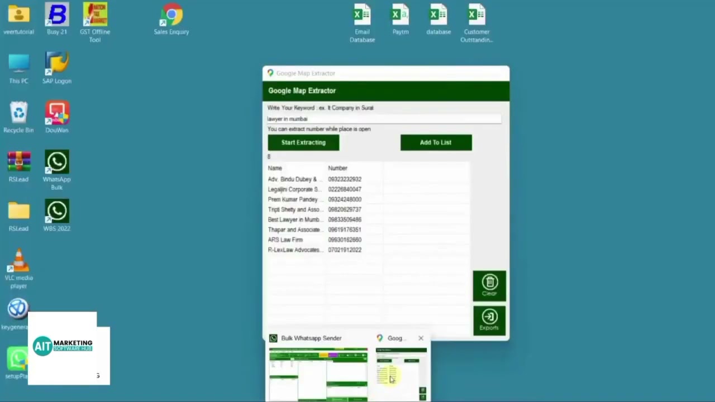Click phone number 09324248000
This screenshot has height=402, width=715.
coord(345,199)
